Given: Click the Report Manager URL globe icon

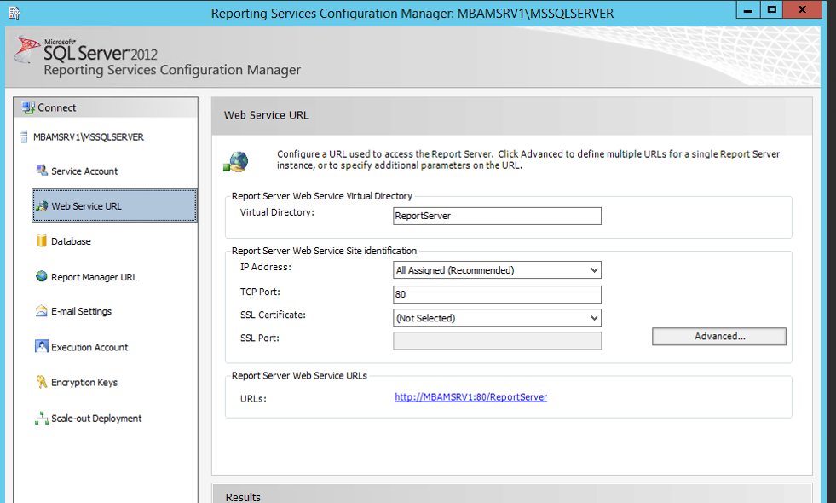Looking at the screenshot, I should (x=42, y=276).
